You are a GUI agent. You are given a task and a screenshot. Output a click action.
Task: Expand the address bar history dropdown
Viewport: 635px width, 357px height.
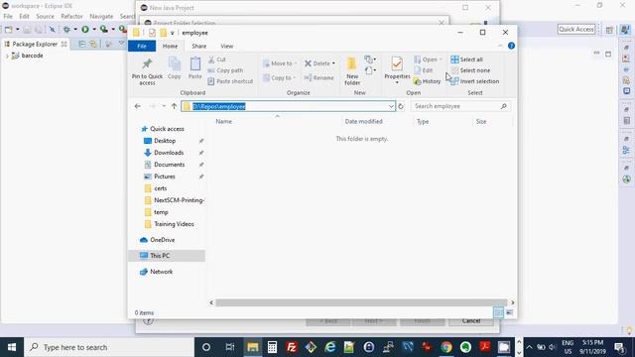[x=391, y=106]
